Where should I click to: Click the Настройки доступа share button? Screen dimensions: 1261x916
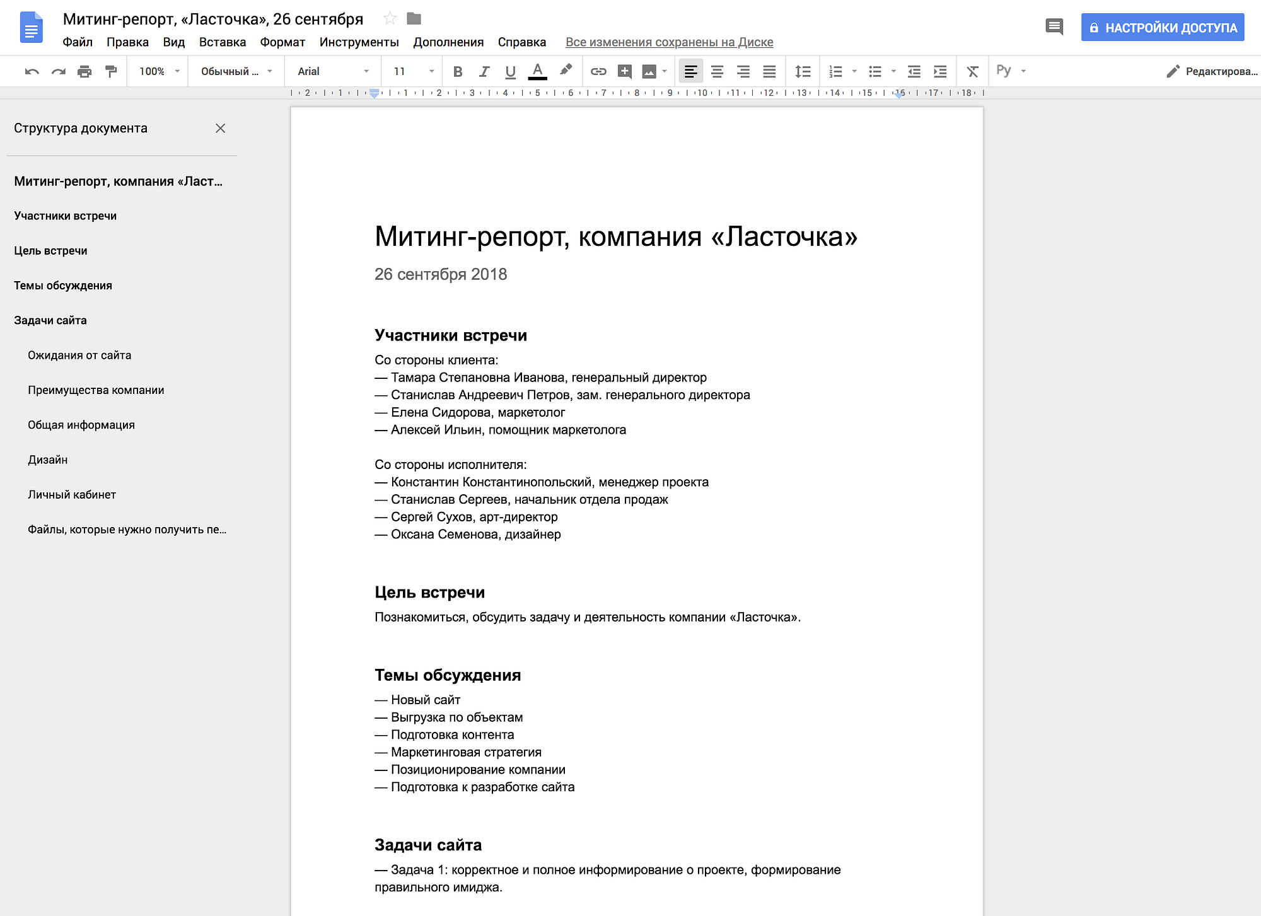[1163, 28]
